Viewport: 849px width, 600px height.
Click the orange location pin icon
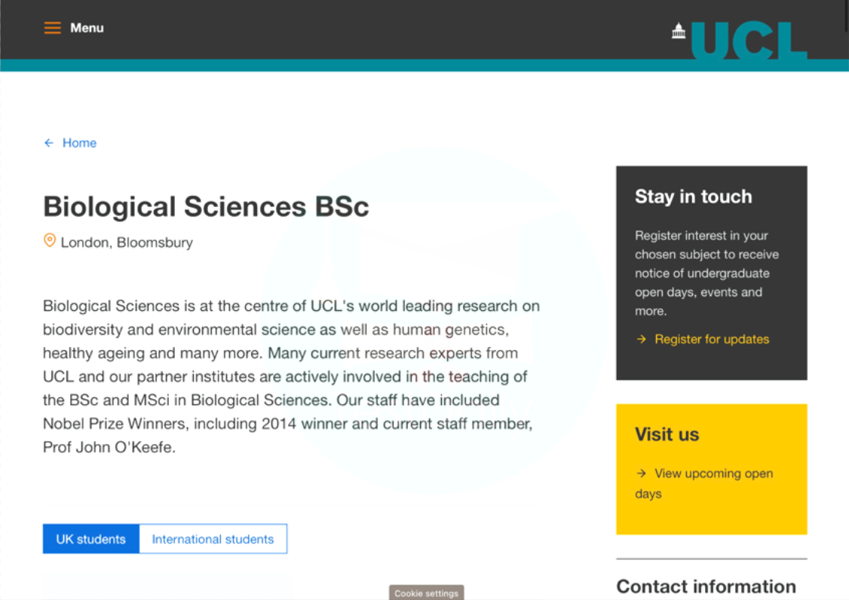click(x=49, y=241)
